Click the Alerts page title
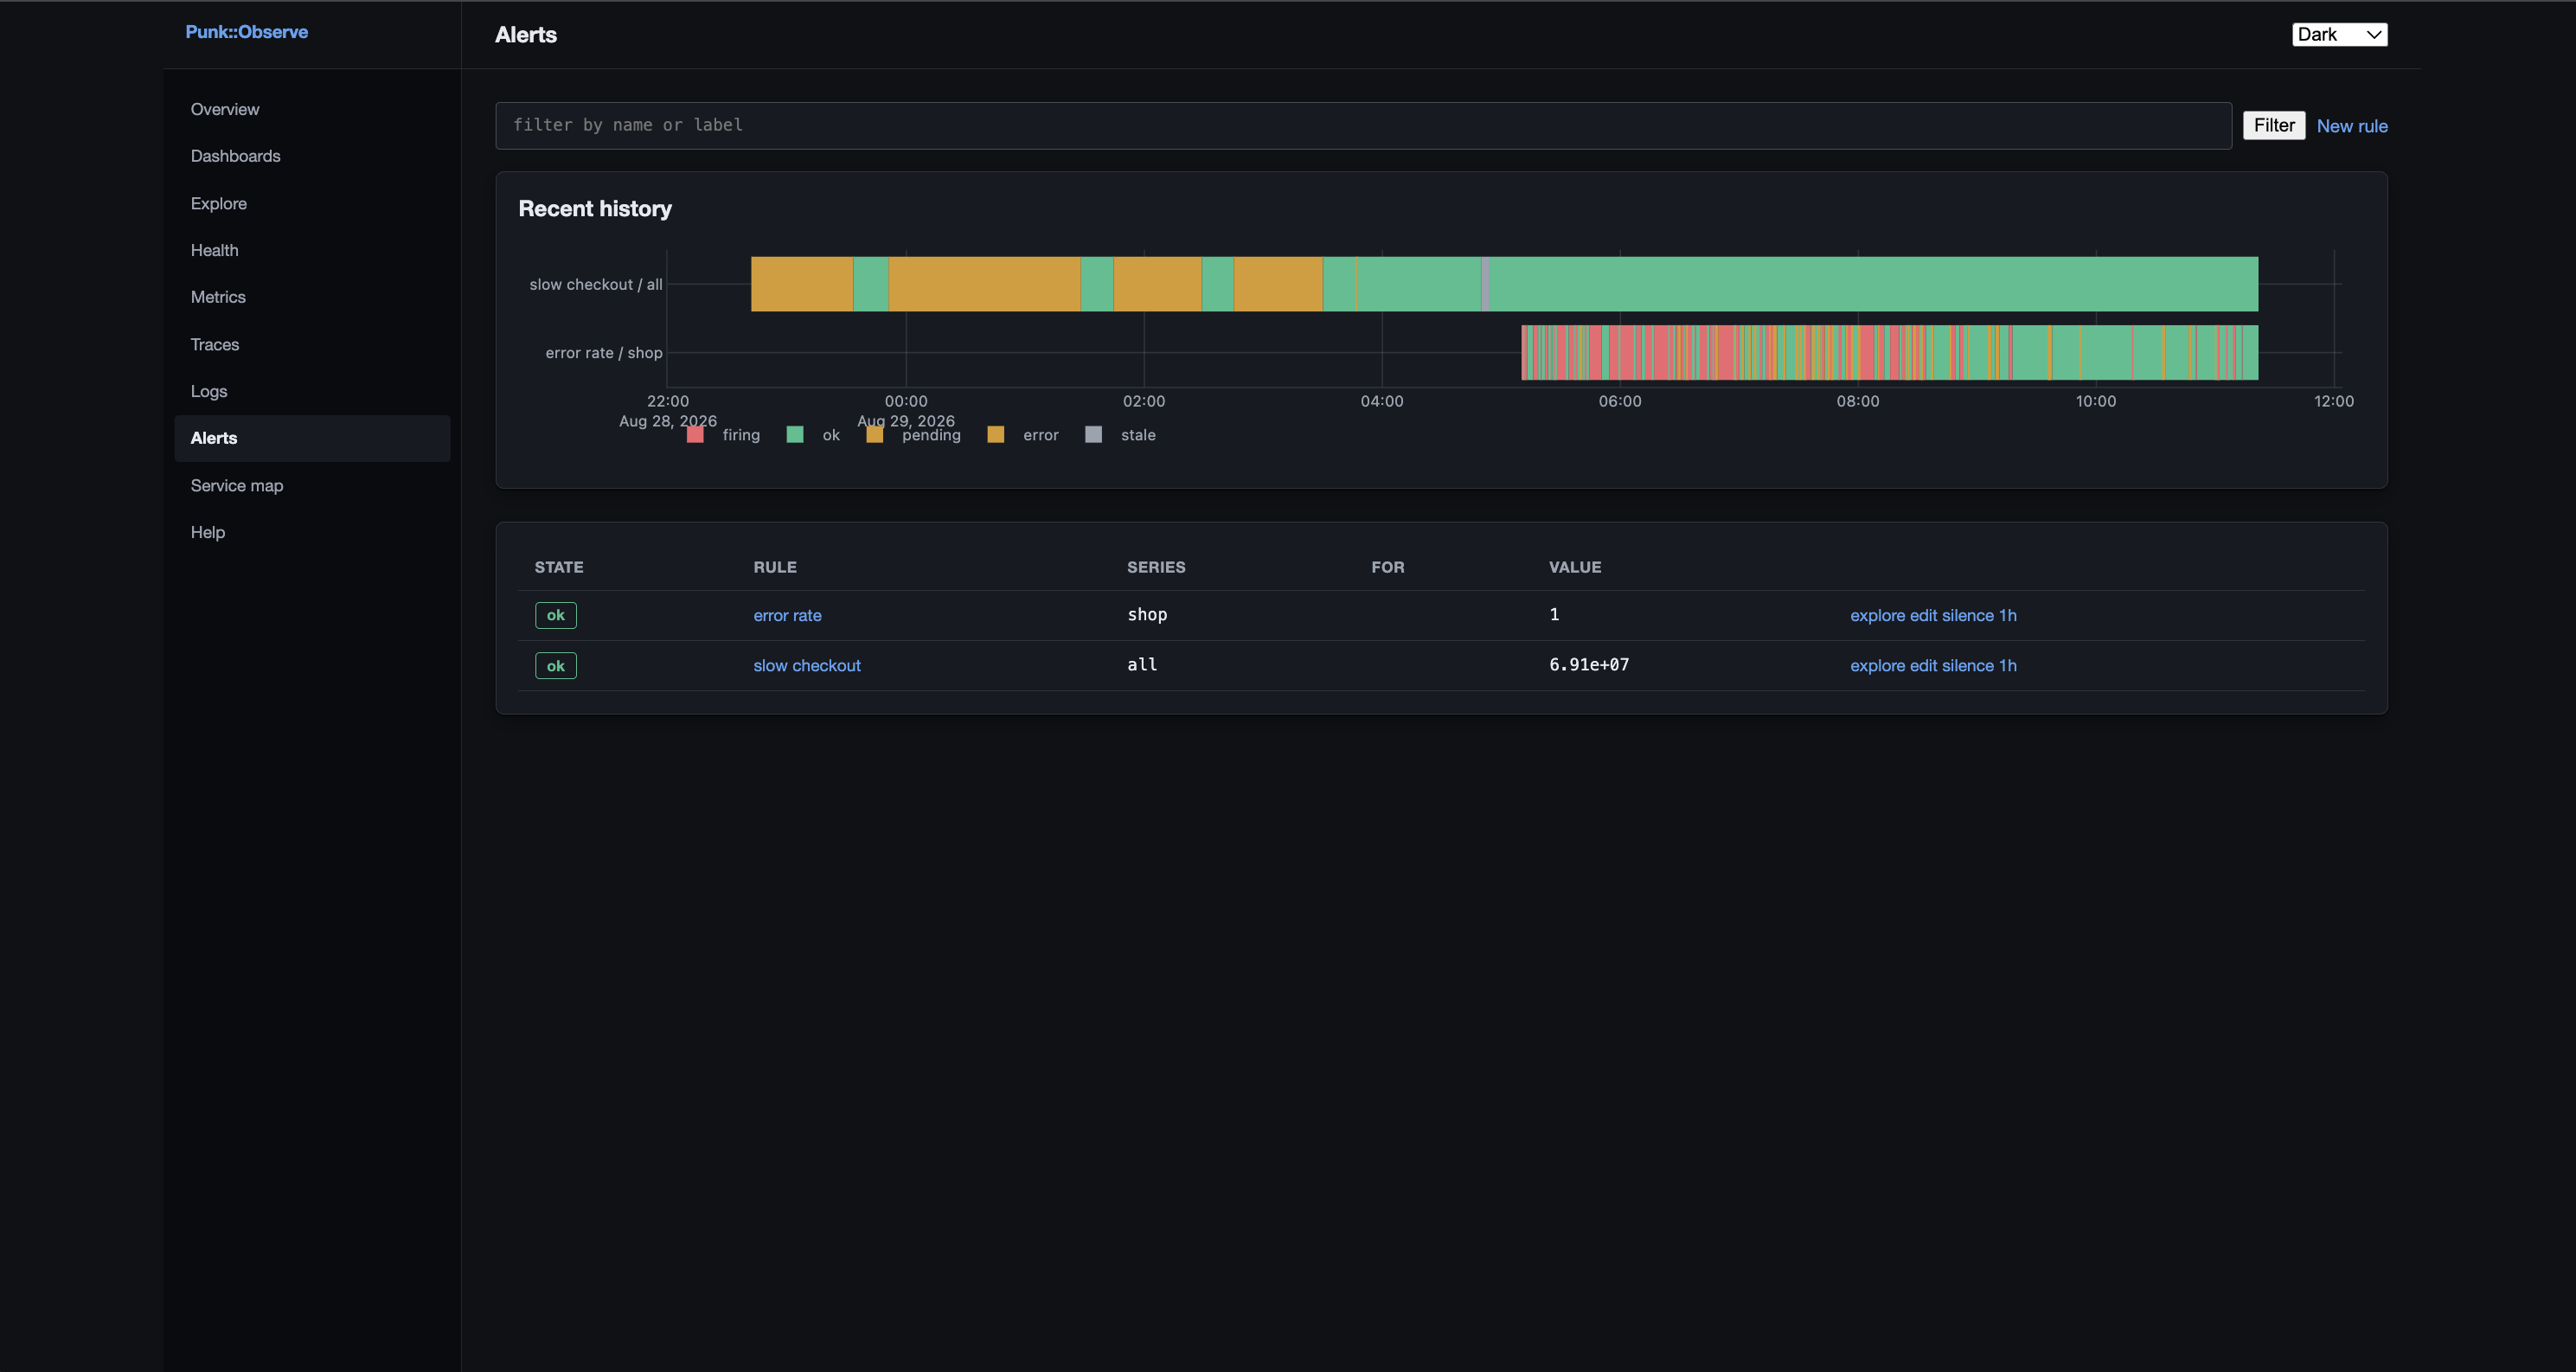 (x=526, y=34)
